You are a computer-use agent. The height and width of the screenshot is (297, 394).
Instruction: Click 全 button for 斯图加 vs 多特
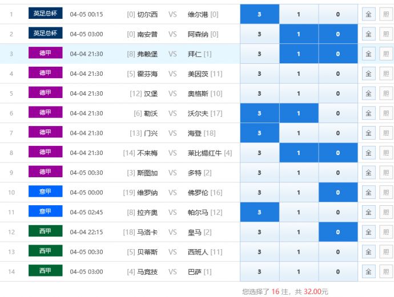click(x=368, y=173)
